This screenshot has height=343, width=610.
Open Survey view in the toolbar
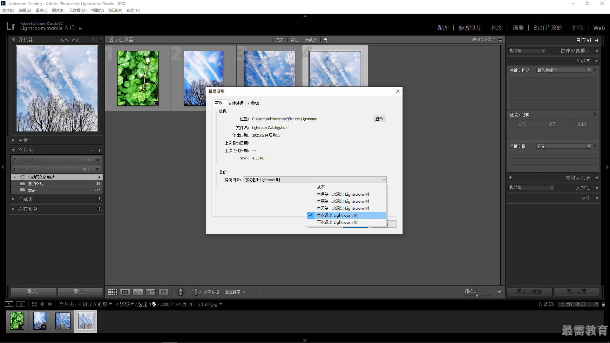(150, 292)
